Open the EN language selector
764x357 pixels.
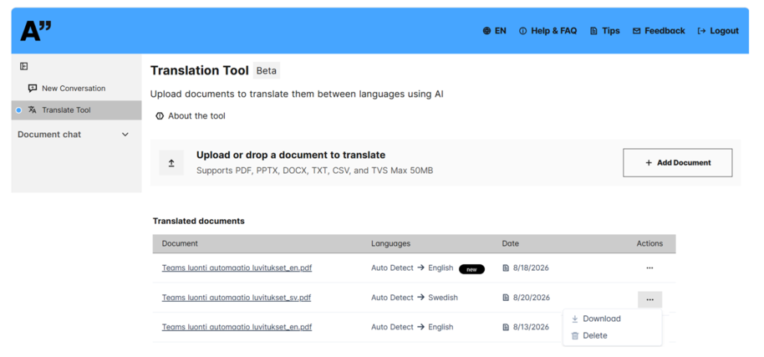tap(495, 31)
